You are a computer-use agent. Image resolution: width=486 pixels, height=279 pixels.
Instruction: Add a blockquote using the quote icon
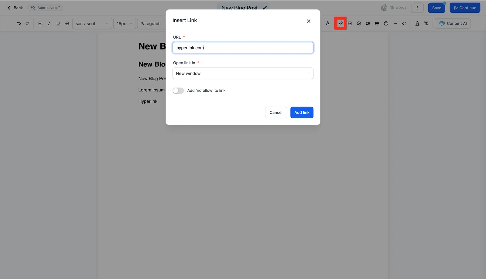(x=377, y=23)
